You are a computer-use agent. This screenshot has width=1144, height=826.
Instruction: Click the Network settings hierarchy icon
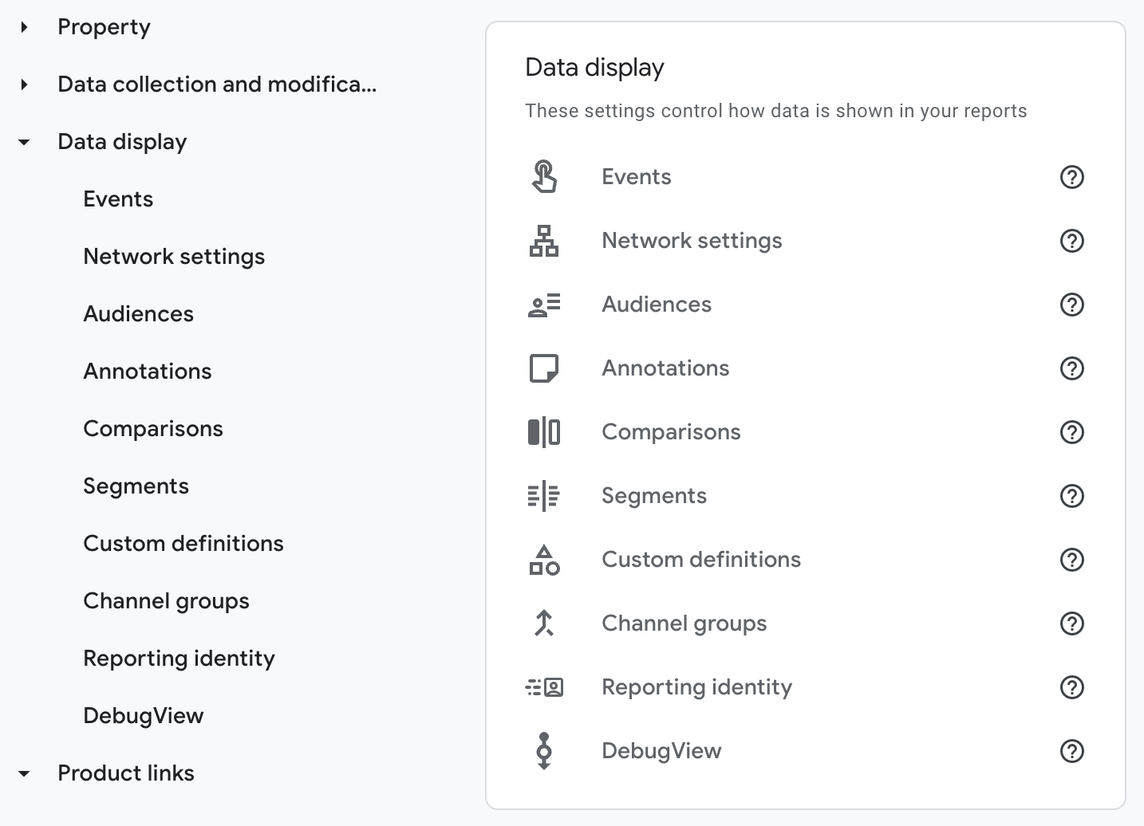pos(544,241)
